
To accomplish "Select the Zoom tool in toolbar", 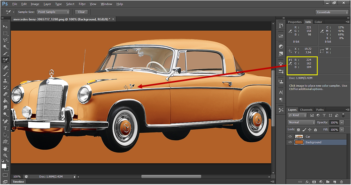I will pyautogui.click(x=5, y=156).
